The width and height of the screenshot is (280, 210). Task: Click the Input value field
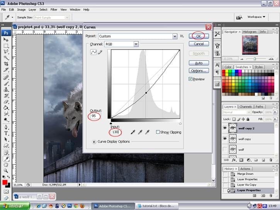point(115,132)
